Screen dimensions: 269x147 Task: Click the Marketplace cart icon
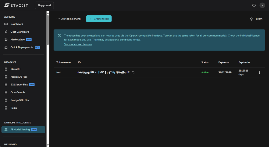6,40
